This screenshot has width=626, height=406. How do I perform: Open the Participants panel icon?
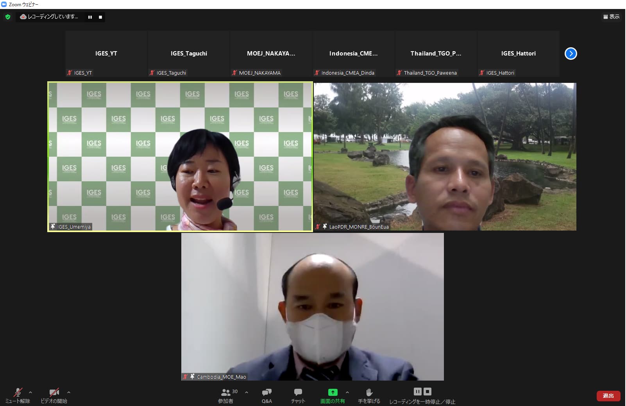225,392
